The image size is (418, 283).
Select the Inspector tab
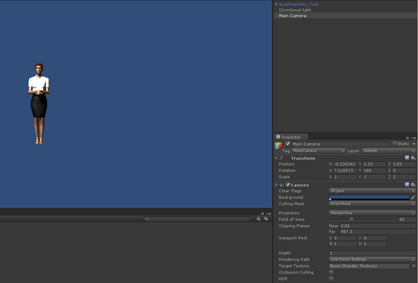291,137
